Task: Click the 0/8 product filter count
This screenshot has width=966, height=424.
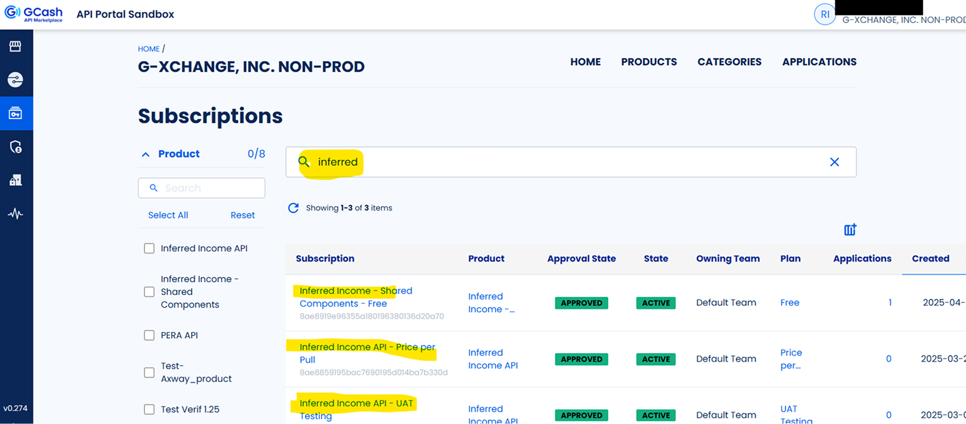Action: (x=256, y=154)
